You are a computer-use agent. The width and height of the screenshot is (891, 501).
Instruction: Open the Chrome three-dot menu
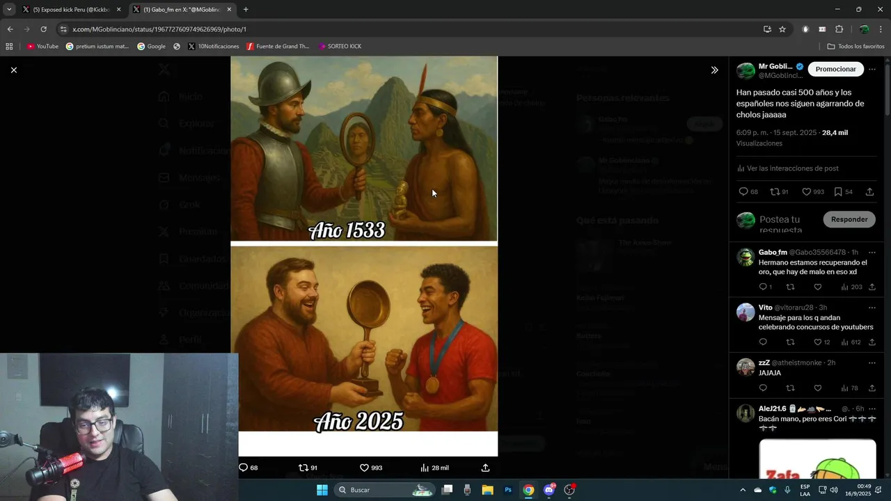tap(881, 29)
